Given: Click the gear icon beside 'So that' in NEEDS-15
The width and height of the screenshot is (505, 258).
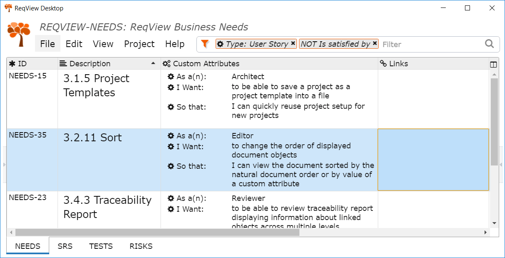Looking at the screenshot, I should 170,107.
